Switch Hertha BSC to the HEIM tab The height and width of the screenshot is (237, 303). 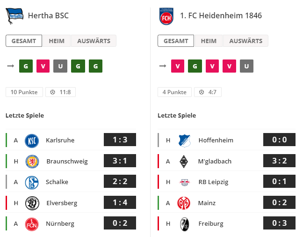[57, 41]
